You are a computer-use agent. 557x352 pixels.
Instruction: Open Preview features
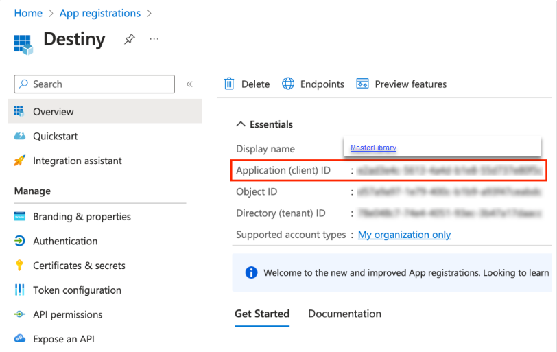click(x=401, y=84)
